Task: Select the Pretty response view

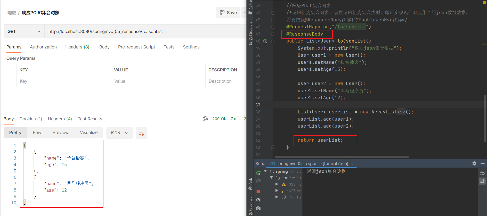Action: click(15, 132)
